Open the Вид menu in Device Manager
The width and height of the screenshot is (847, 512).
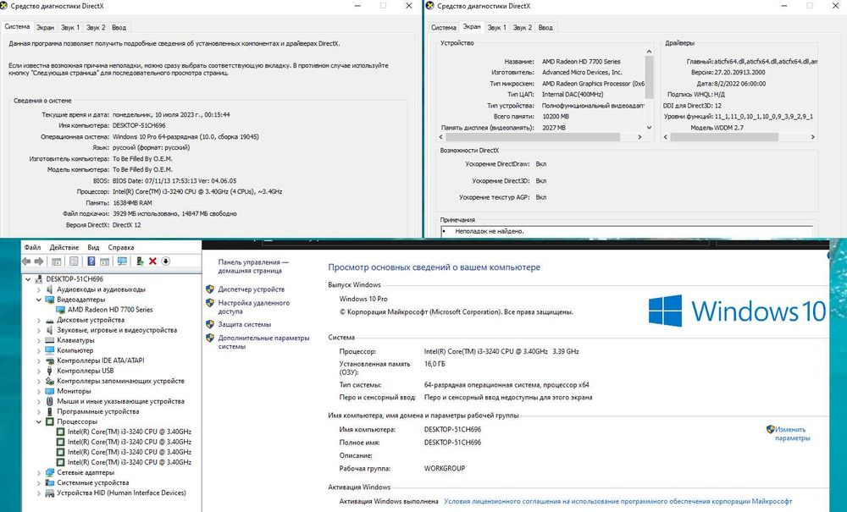93,248
